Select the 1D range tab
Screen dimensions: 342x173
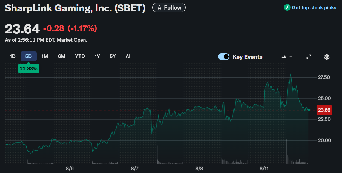point(13,56)
